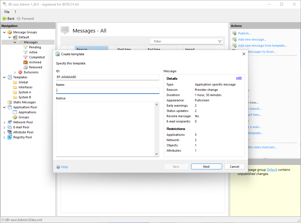301x223 pixels.
Task: Collapse the Message Groups tree node
Action: tap(4, 32)
